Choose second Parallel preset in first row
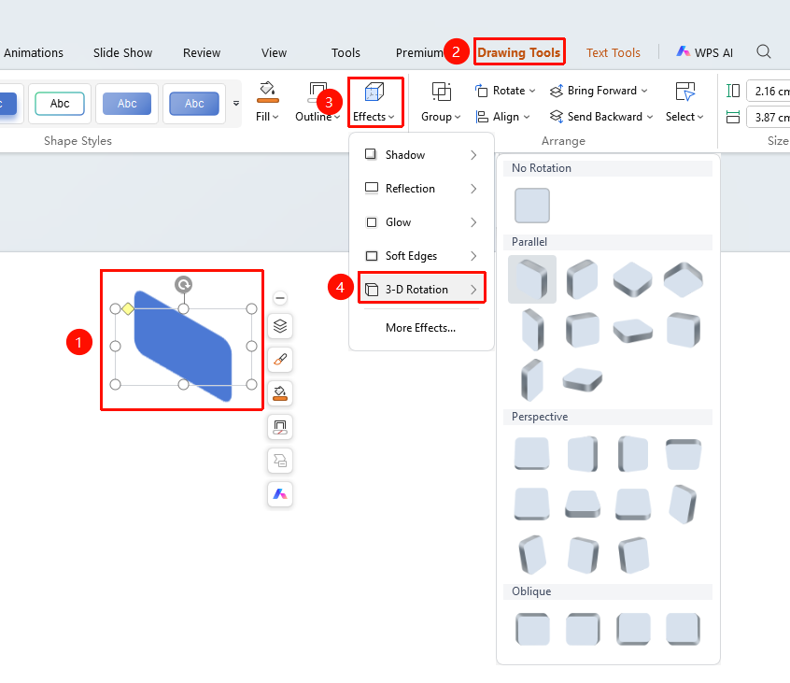This screenshot has width=790, height=683. pos(583,279)
